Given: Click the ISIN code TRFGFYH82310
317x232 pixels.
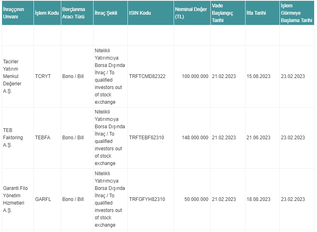Looking at the screenshot, I should (147, 199).
